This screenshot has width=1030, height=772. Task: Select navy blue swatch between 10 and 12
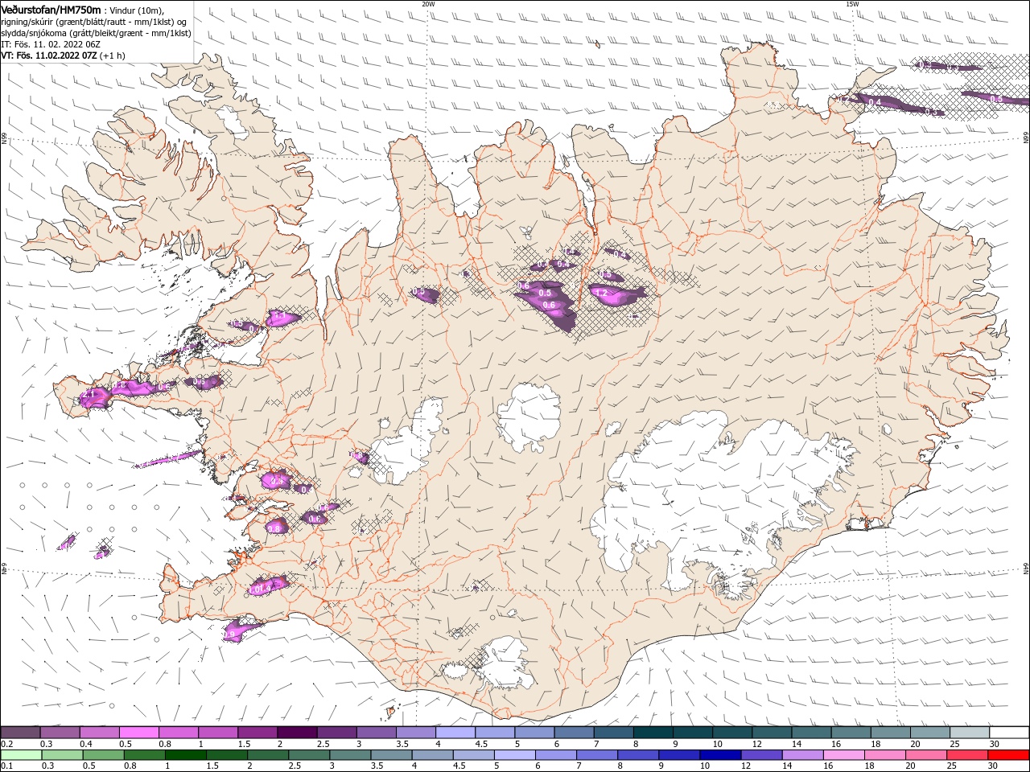(x=719, y=755)
